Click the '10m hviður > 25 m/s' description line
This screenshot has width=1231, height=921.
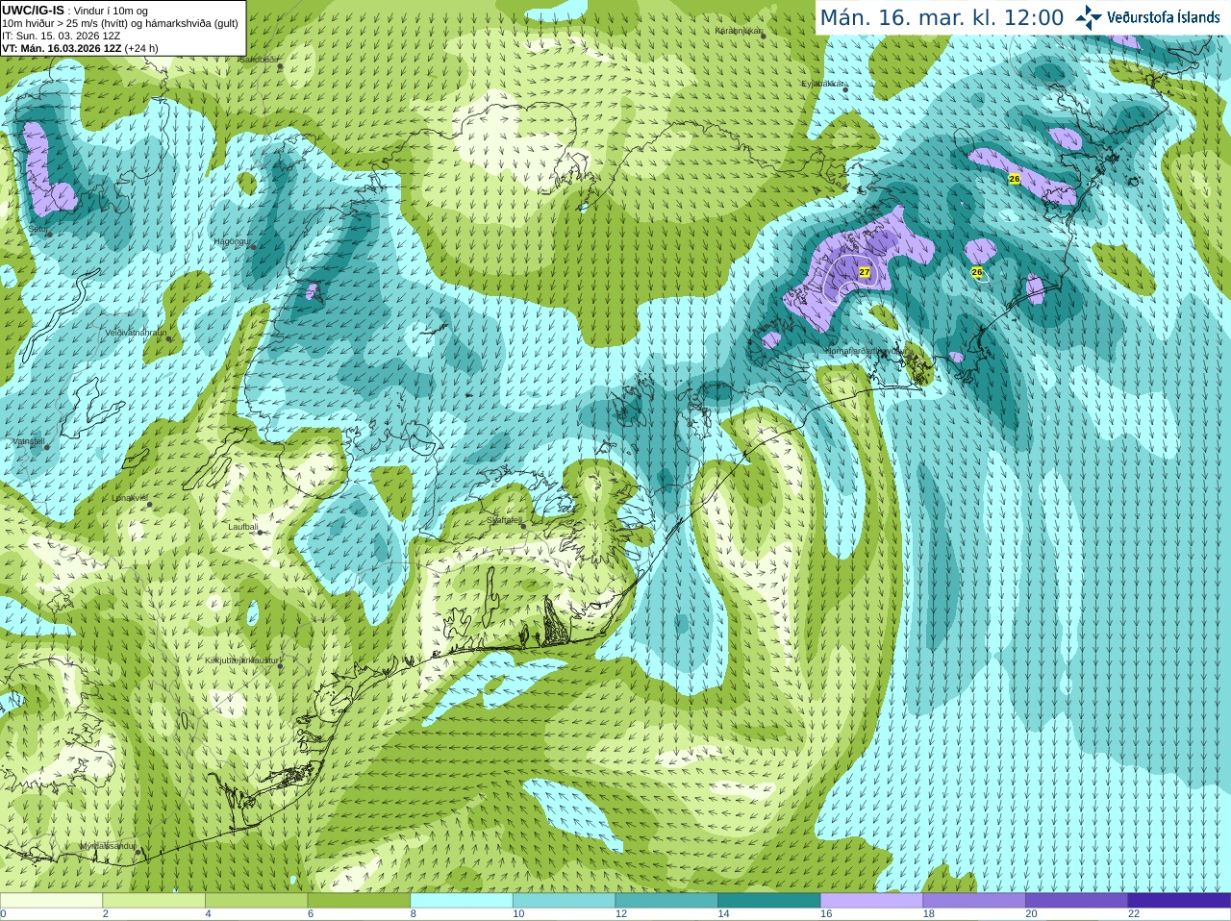tap(120, 23)
